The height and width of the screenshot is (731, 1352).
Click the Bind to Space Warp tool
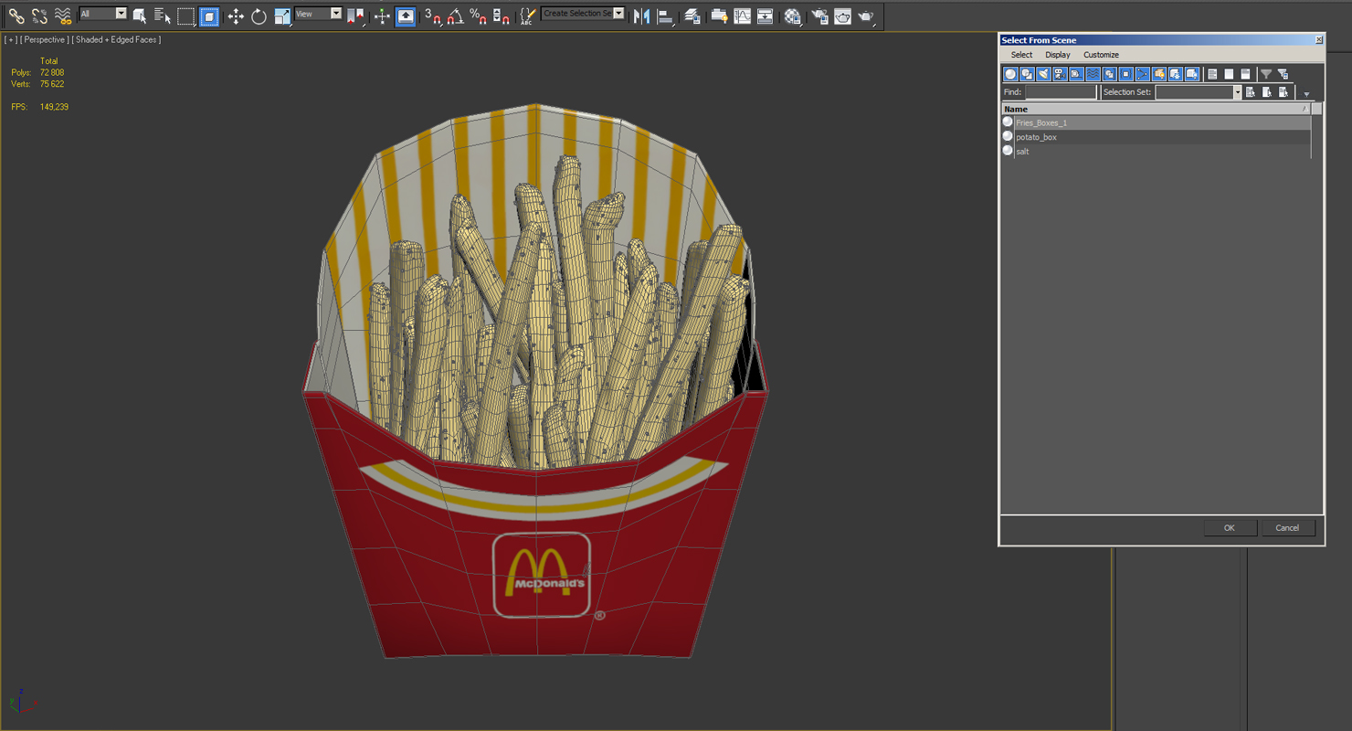pos(63,16)
